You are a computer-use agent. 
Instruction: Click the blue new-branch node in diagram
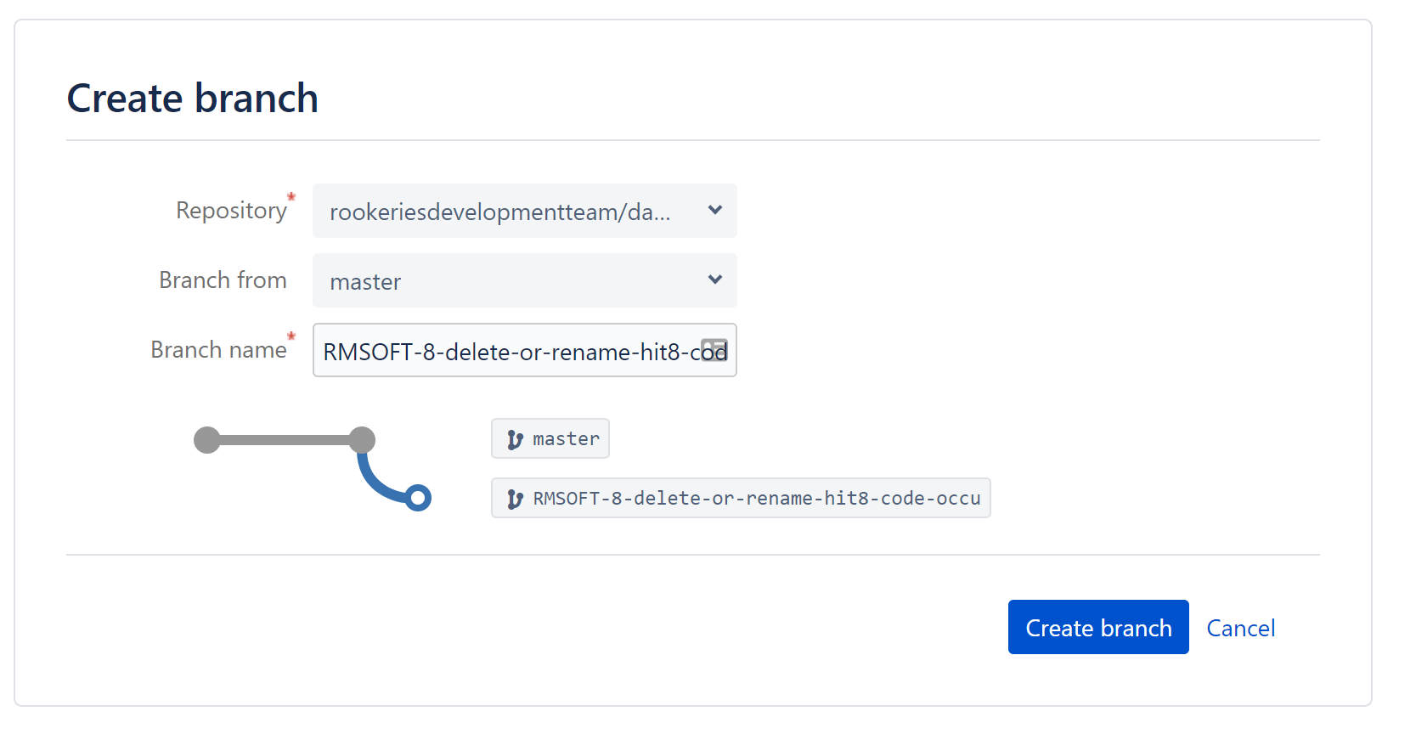pos(418,498)
